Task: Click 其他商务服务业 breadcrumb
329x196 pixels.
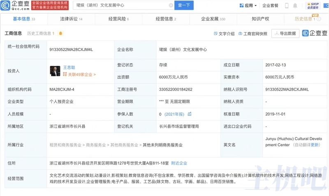Action: point(124,145)
